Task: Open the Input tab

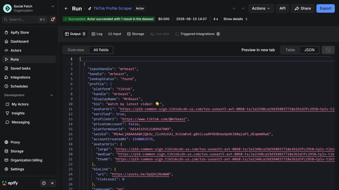Action: pos(115,34)
